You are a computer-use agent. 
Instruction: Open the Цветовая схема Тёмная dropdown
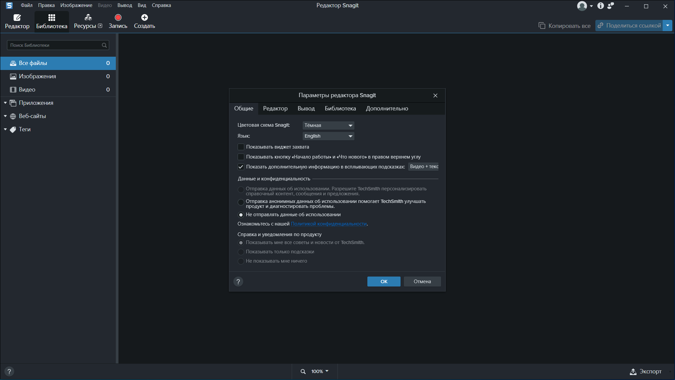(328, 125)
